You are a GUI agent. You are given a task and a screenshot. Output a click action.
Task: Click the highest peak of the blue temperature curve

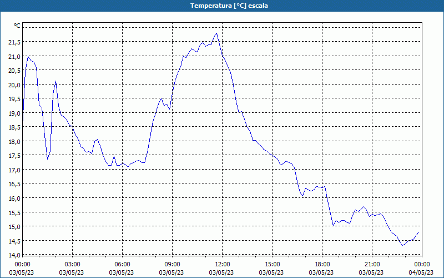point(216,33)
